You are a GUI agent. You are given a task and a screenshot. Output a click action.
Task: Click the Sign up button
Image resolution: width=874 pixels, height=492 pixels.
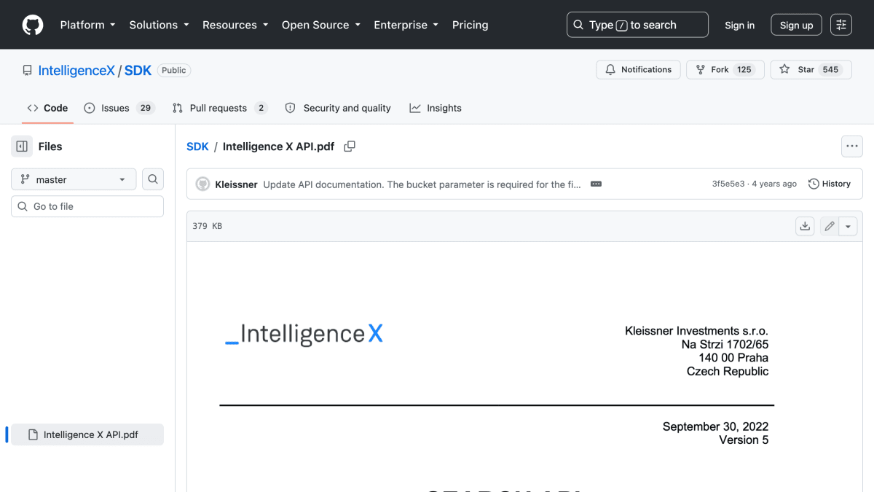click(796, 25)
